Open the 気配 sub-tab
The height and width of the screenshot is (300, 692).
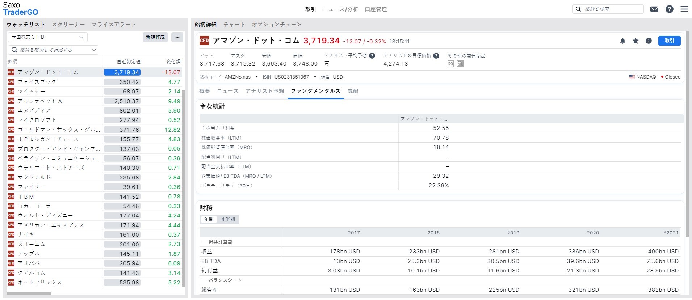pyautogui.click(x=353, y=91)
